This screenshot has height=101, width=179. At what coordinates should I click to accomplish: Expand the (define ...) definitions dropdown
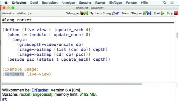tap(24, 13)
